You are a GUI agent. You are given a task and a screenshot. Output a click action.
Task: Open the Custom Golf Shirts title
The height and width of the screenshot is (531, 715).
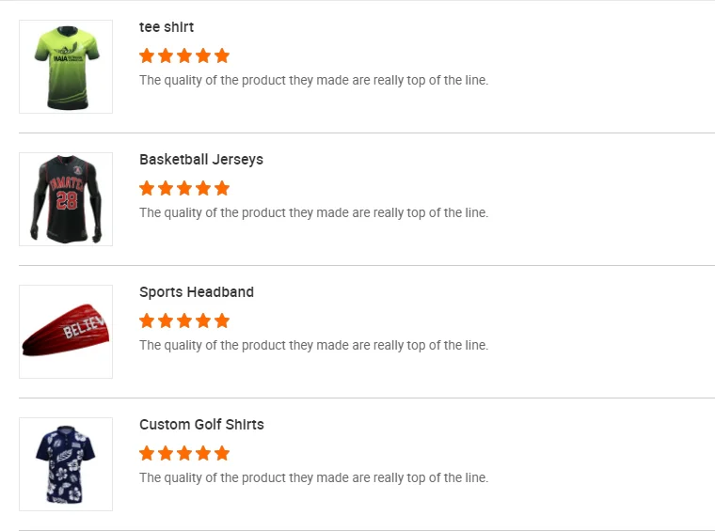click(201, 425)
